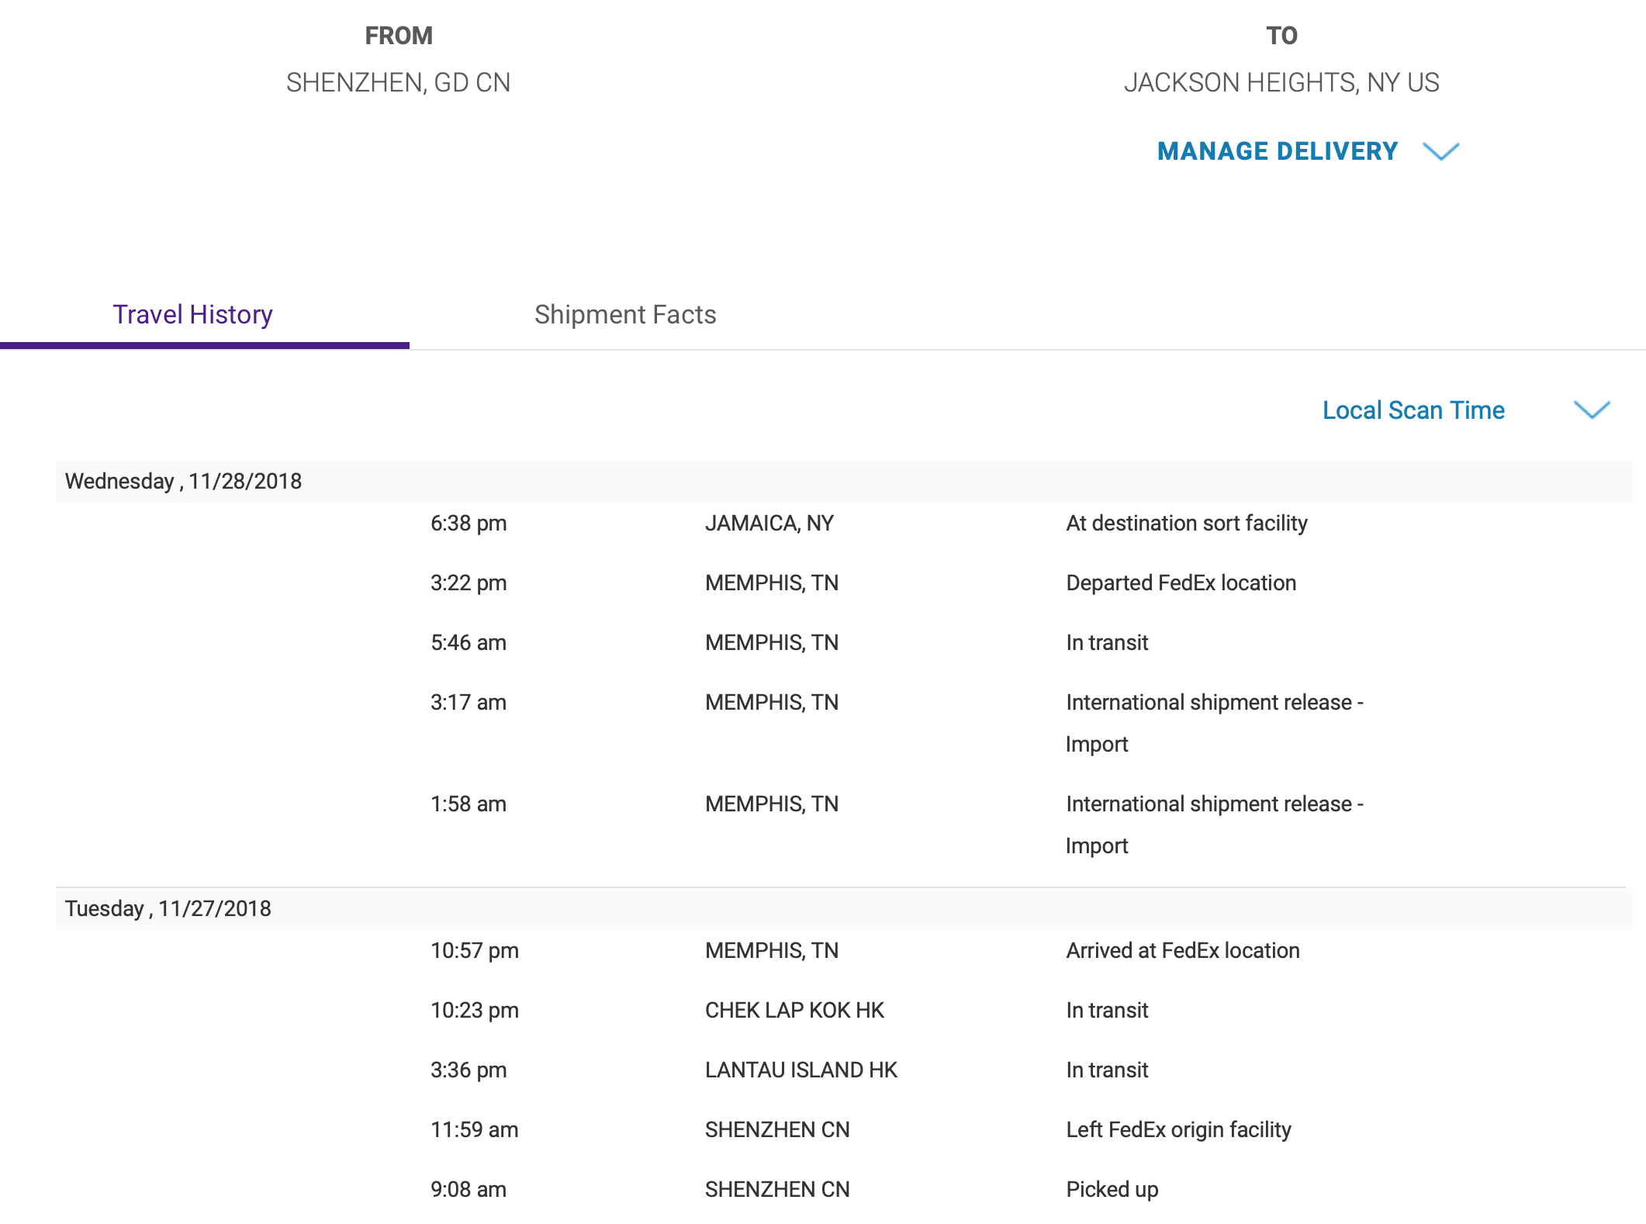The width and height of the screenshot is (1646, 1224).
Task: Switch to the Travel History tab
Action: click(x=192, y=315)
